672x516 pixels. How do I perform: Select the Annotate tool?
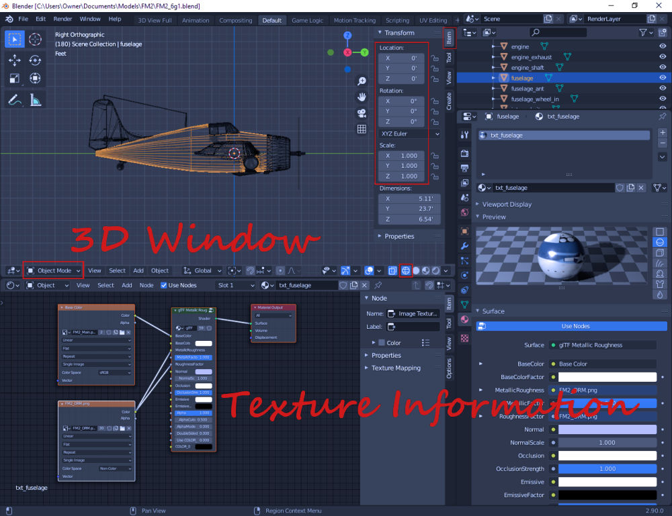click(x=15, y=100)
